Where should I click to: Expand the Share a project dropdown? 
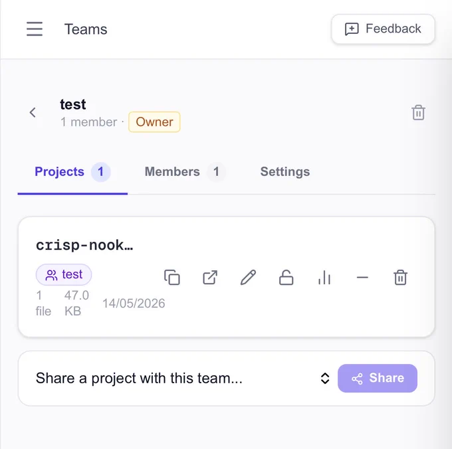(x=183, y=378)
